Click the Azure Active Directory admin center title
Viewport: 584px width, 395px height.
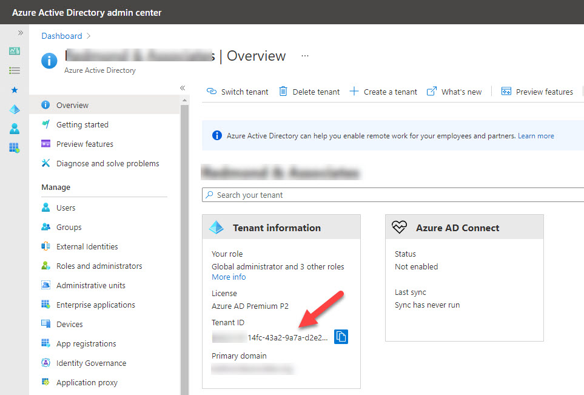pyautogui.click(x=87, y=12)
